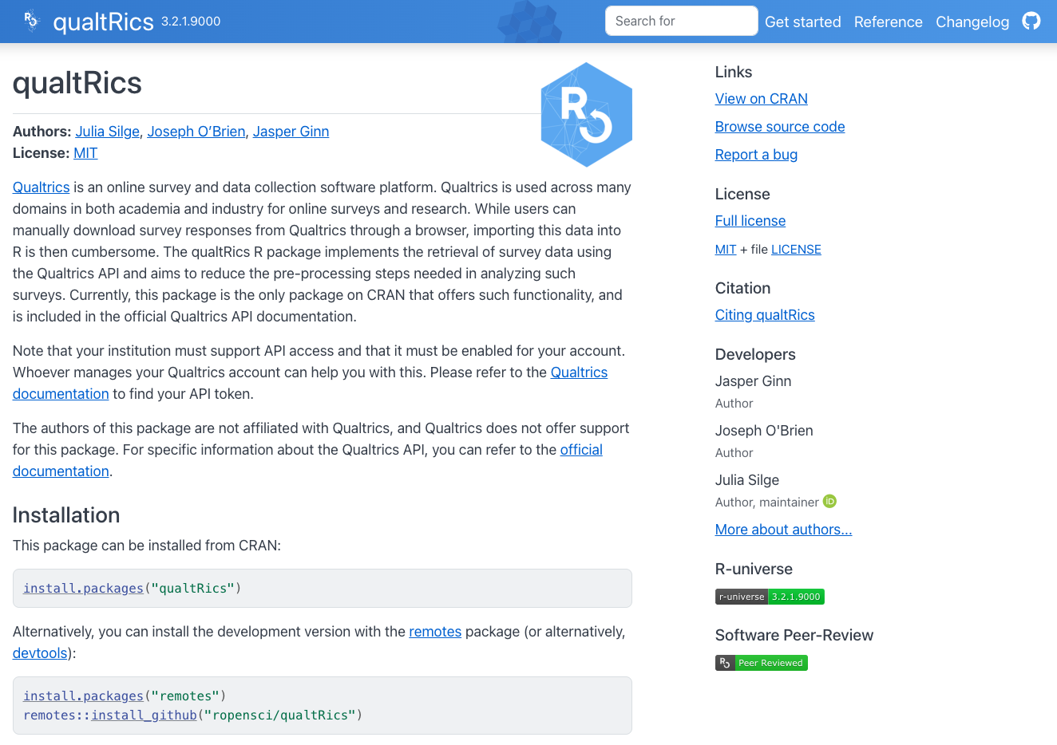Click author link Joseph O'Brien
The image size is (1057, 745).
click(x=196, y=132)
